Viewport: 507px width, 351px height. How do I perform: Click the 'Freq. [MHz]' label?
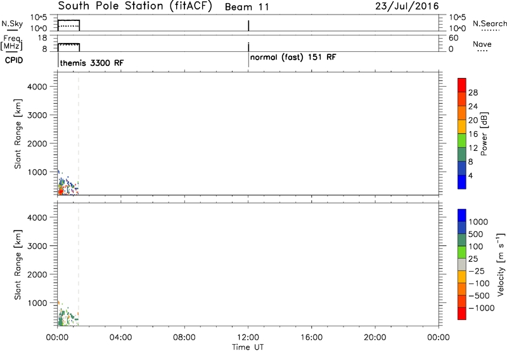[x=11, y=42]
